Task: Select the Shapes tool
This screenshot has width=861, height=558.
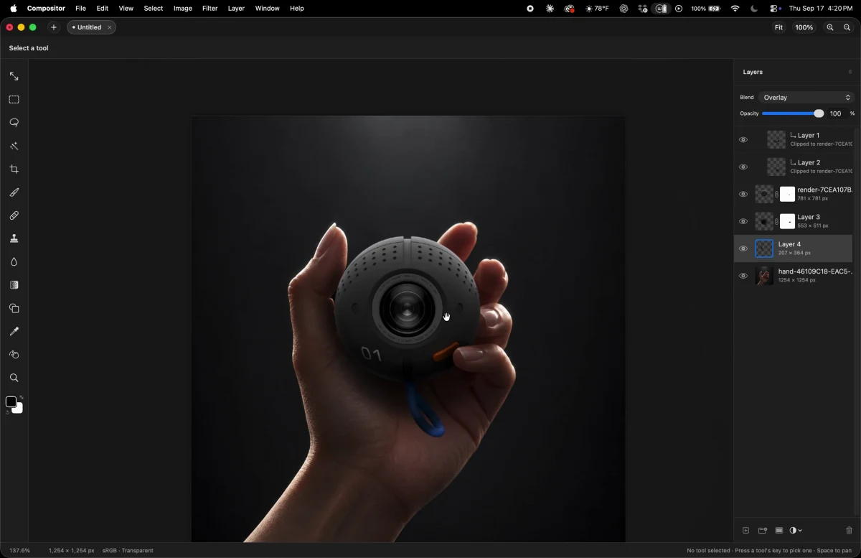Action: click(14, 308)
